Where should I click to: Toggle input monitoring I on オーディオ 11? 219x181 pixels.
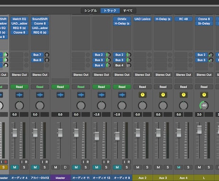(83, 162)
